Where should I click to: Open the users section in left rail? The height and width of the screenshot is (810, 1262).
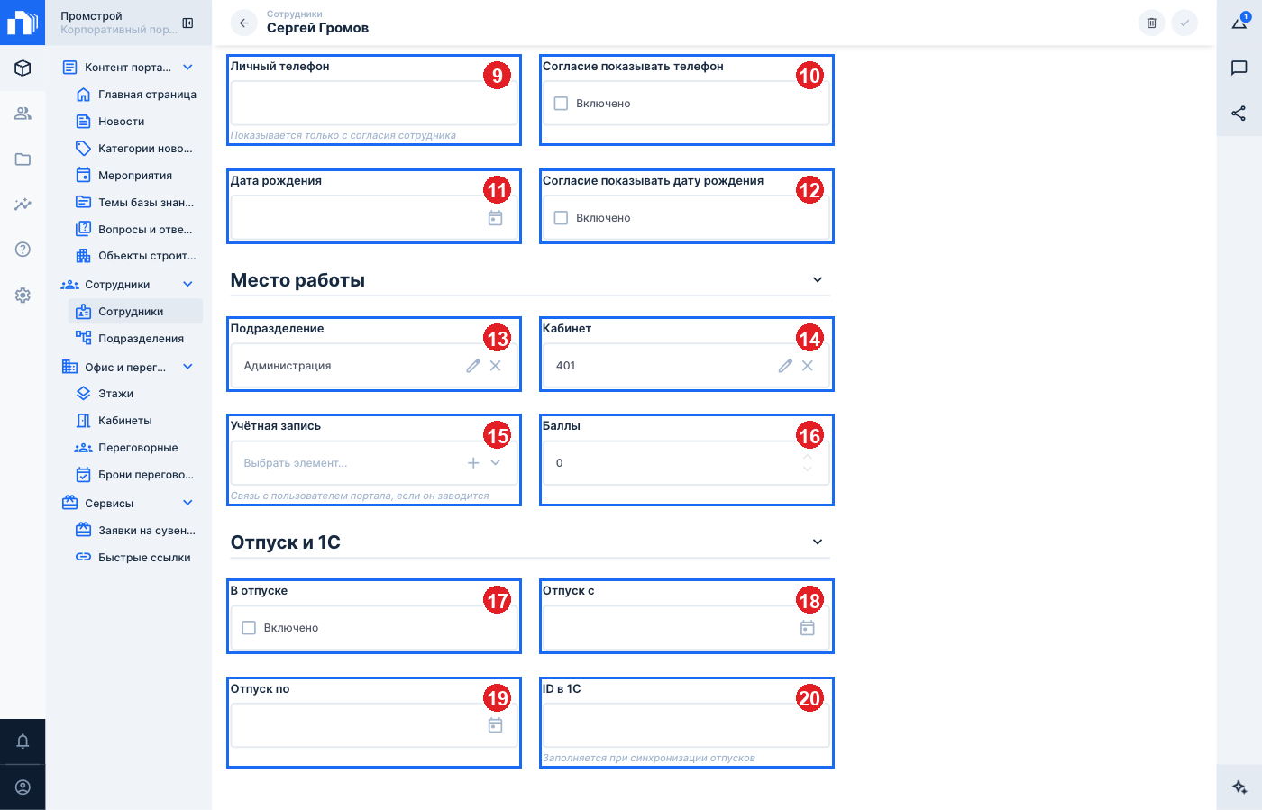click(23, 114)
